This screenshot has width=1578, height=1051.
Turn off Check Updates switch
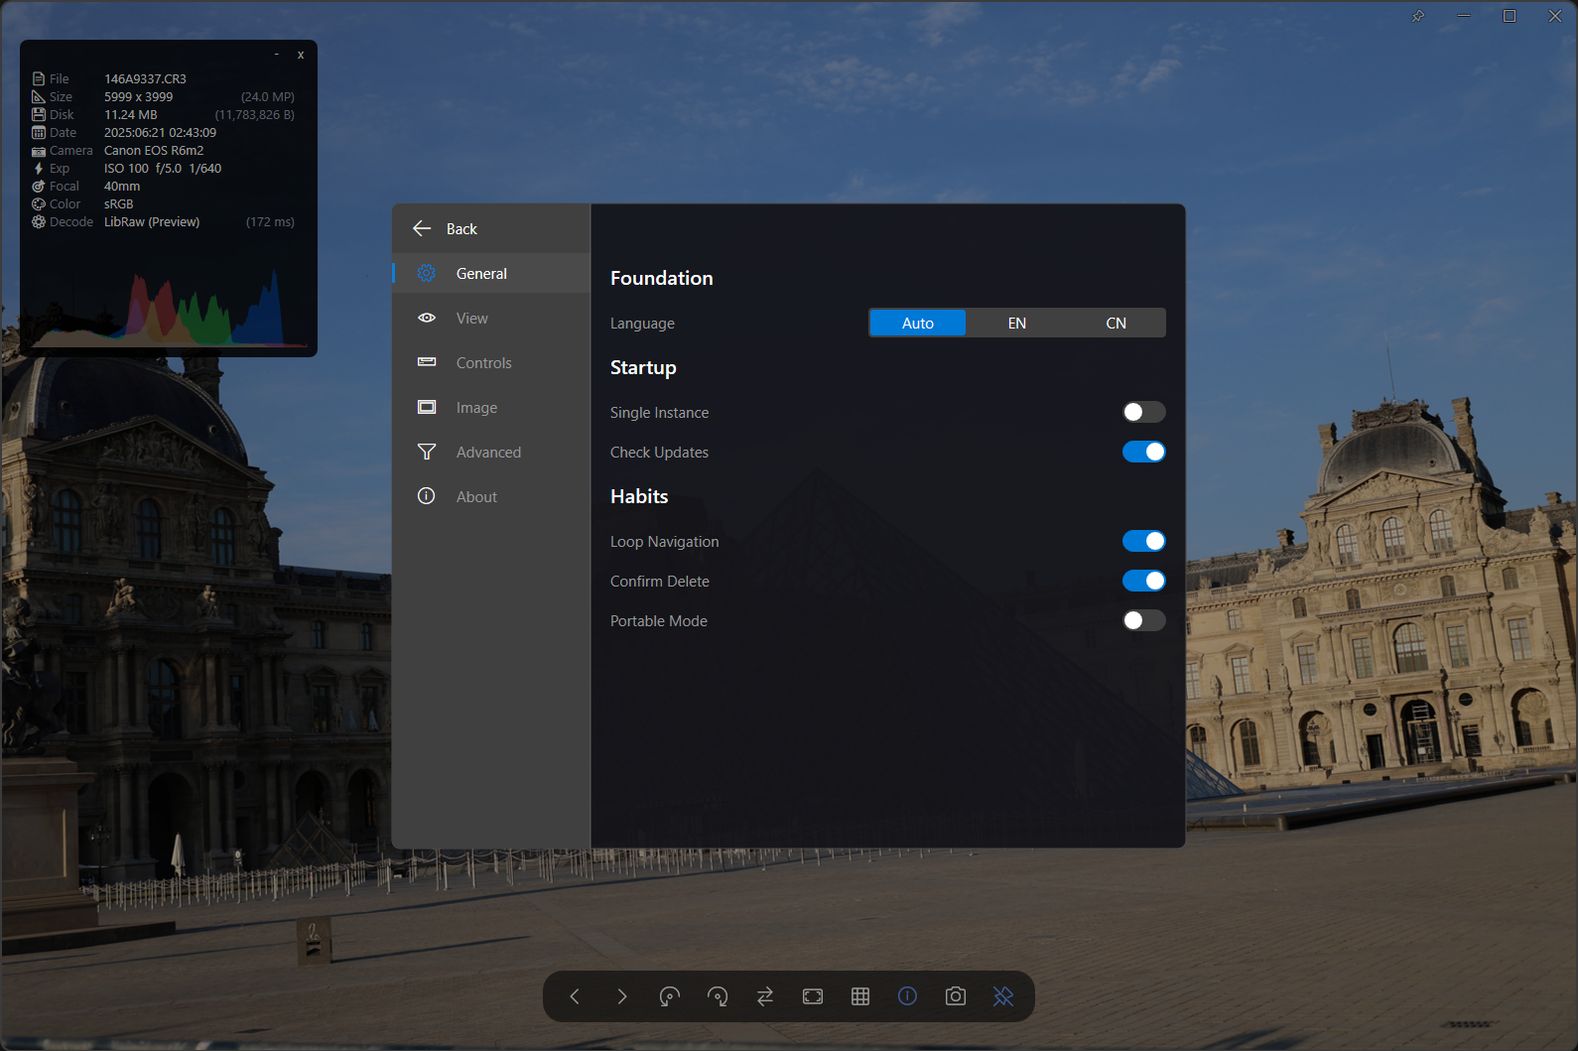(x=1143, y=452)
